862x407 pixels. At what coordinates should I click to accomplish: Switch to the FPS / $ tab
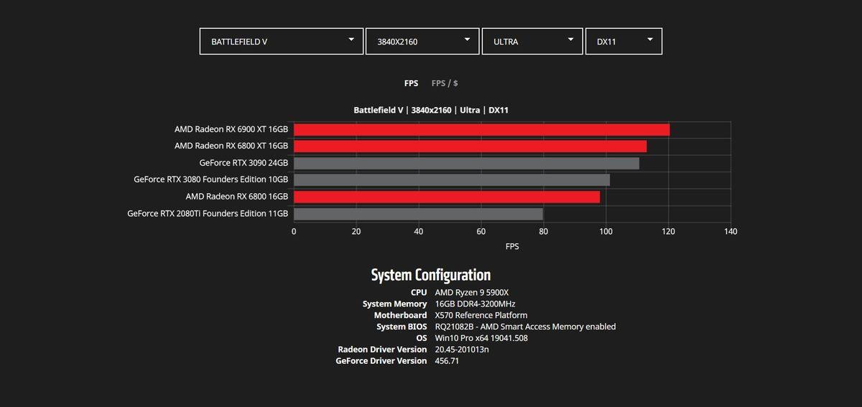point(445,83)
